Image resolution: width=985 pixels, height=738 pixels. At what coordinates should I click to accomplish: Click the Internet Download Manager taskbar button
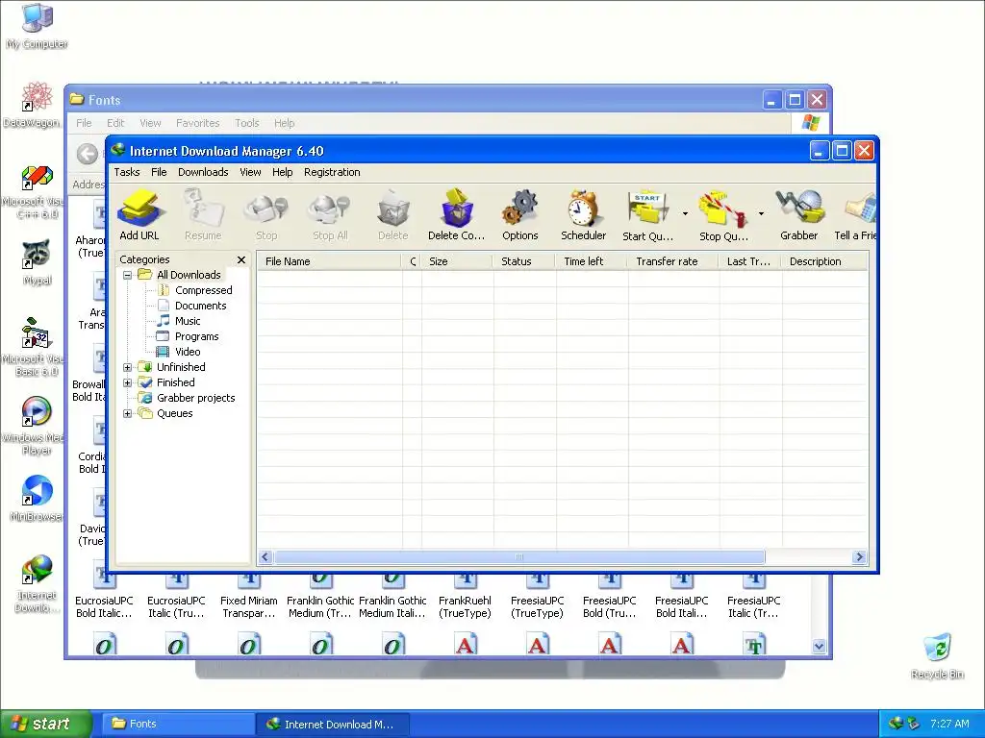(x=332, y=725)
